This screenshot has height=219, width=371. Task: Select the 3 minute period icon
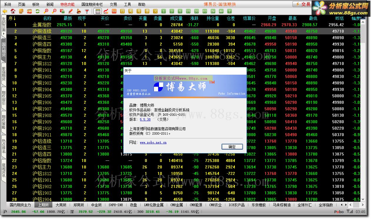click(172, 11)
